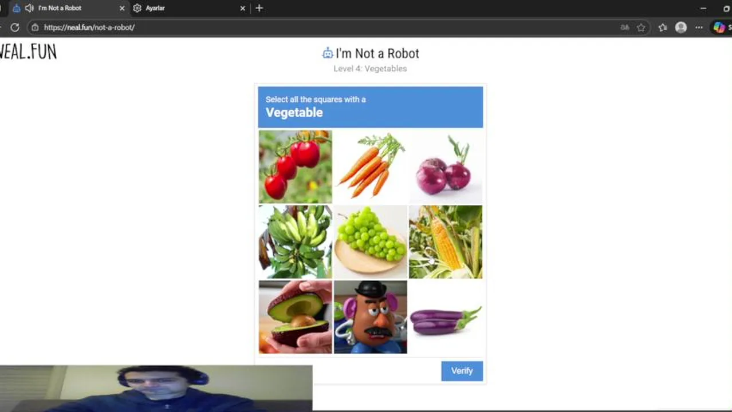Click the Level 4: Vegetables text

click(x=370, y=69)
